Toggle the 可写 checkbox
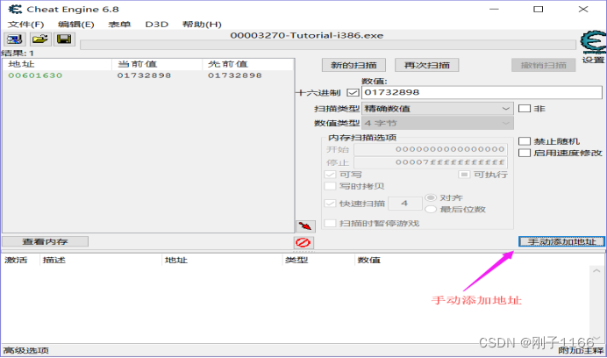The image size is (607, 358). [x=330, y=175]
